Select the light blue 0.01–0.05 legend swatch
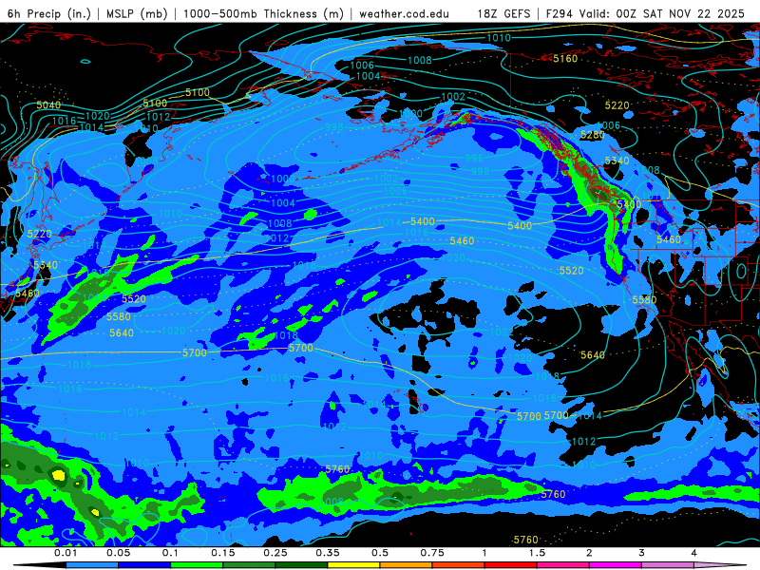 tap(92, 565)
